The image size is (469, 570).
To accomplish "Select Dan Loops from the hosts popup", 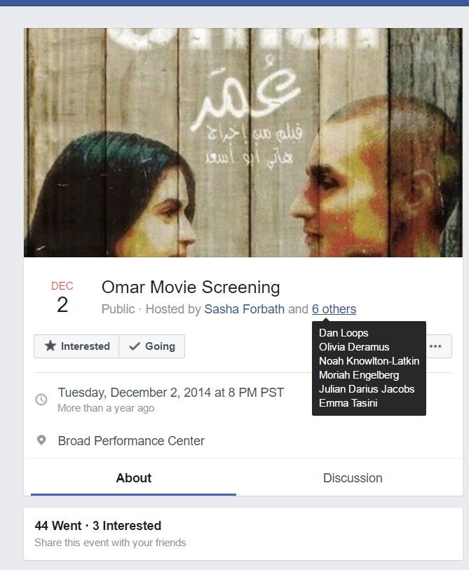I will (344, 333).
